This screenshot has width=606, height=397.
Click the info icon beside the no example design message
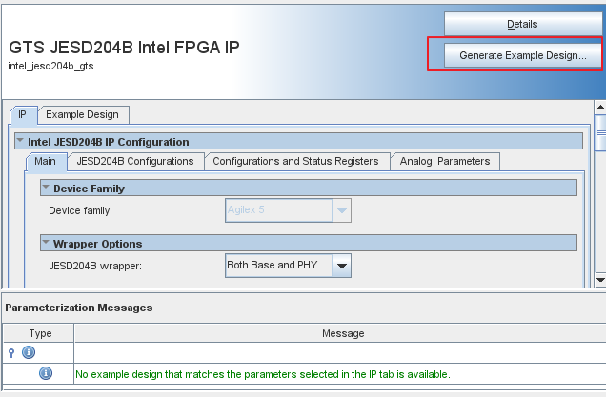click(46, 373)
